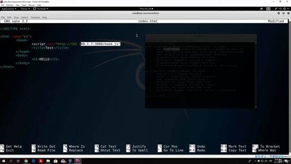
Task: Click Replace shortcut label
Action: point(76,150)
